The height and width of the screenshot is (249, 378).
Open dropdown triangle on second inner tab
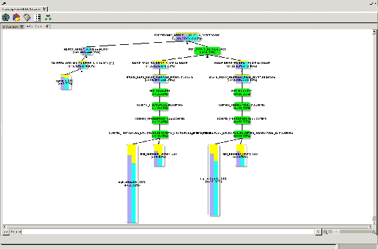27,27
